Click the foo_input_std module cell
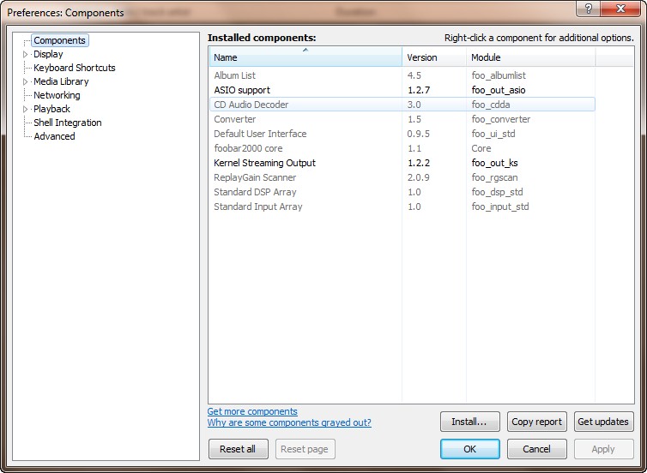Screen dimensions: 647x473 [500, 207]
